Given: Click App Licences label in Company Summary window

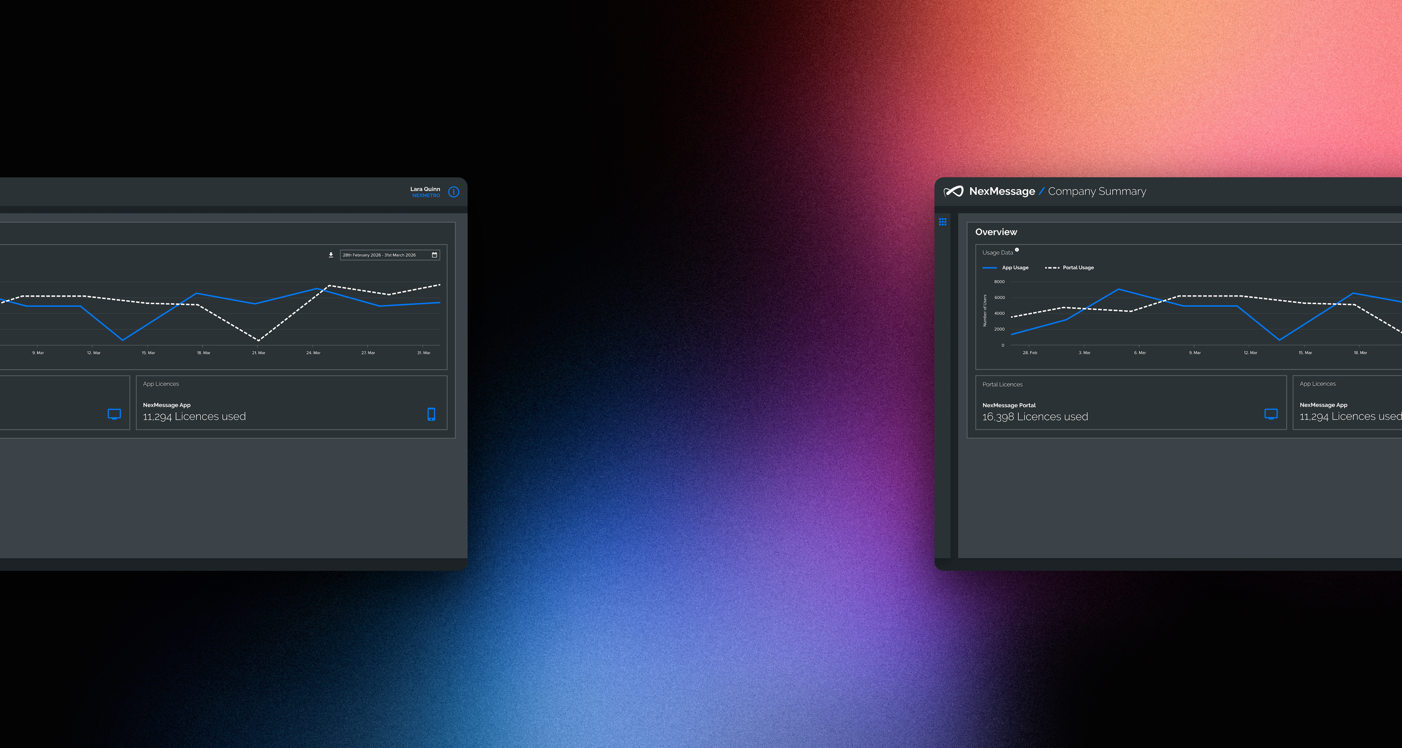Looking at the screenshot, I should (x=1317, y=384).
